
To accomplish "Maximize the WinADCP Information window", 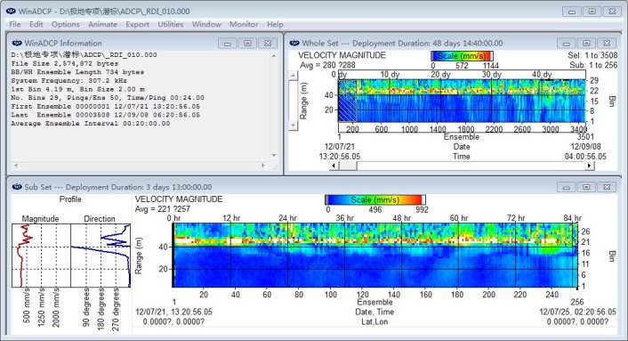I will click(x=247, y=44).
